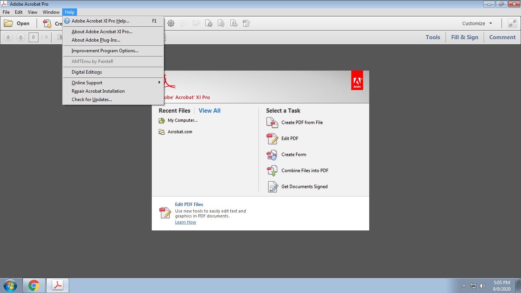Click the Edit PDF task icon
The height and width of the screenshot is (293, 521).
coord(272,138)
